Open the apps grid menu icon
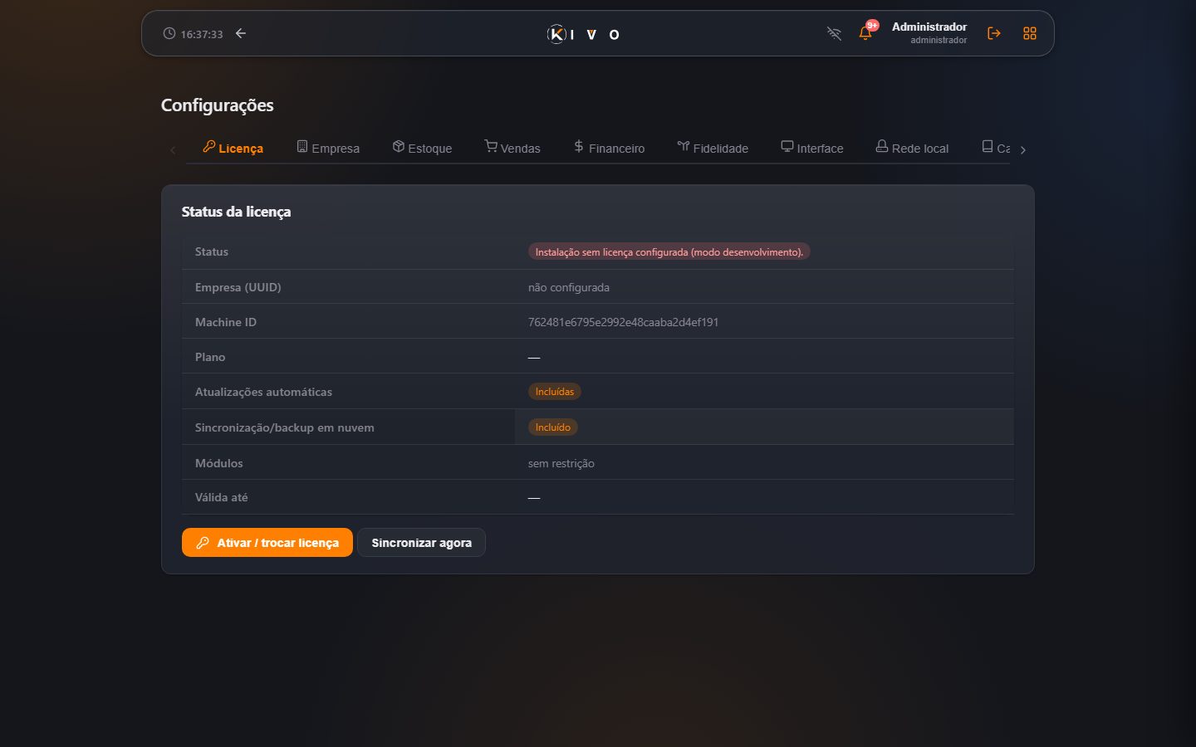Screen dimensions: 1196x747 pos(1030,33)
